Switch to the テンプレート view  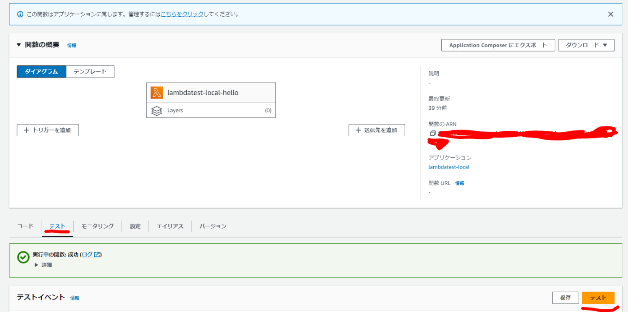coord(90,72)
